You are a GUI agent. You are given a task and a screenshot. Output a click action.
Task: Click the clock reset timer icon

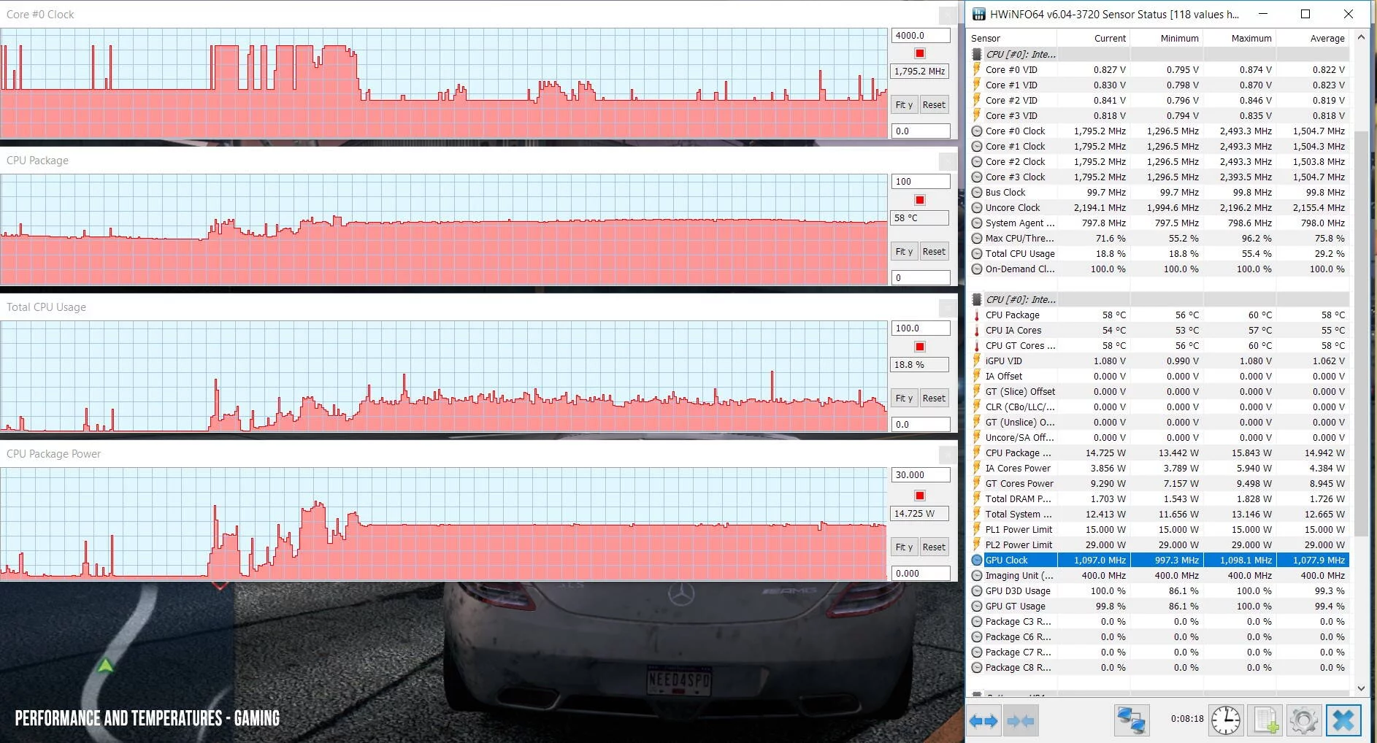(1225, 720)
